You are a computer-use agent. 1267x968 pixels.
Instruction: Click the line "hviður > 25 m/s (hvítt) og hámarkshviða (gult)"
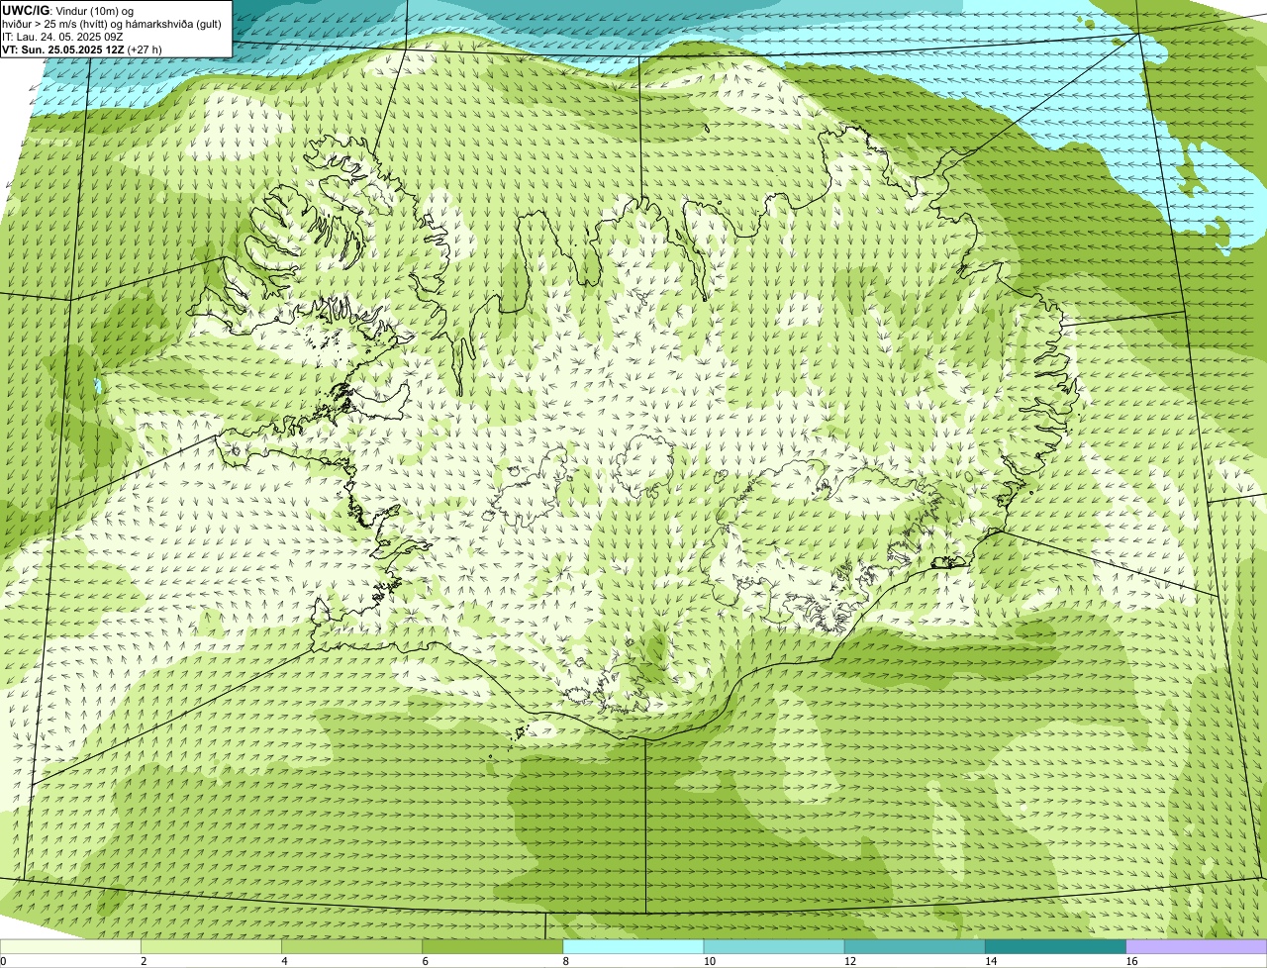click(112, 24)
